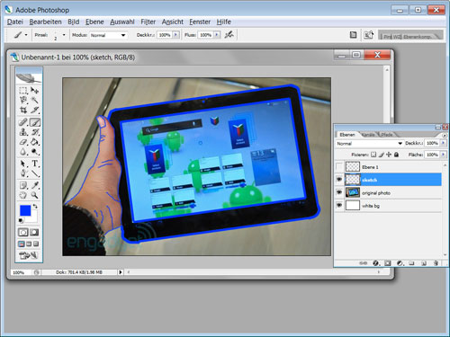This screenshot has width=450, height=337.
Task: Select the Eraser tool
Action: pyautogui.click(x=23, y=142)
